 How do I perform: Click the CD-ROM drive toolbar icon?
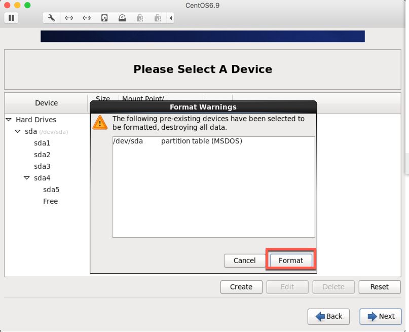[122, 18]
